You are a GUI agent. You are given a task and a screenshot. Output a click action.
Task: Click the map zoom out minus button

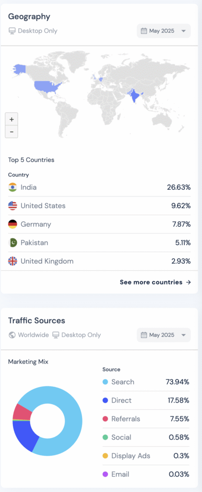point(12,132)
